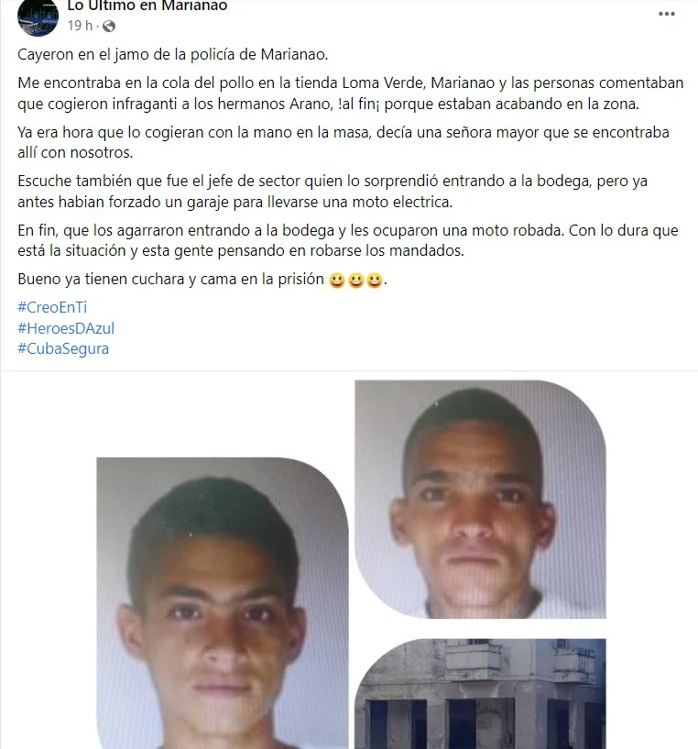Open the #HeroesDAzul hashtag
Image resolution: width=698 pixels, height=749 pixels.
pyautogui.click(x=66, y=328)
